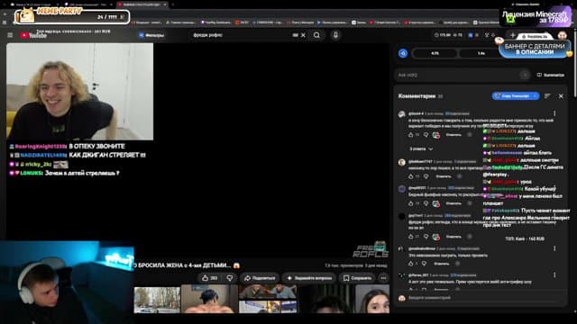The width and height of the screenshot is (577, 324).
Task: Click the Лицензия Minecraft ad banner
Action: (536, 16)
